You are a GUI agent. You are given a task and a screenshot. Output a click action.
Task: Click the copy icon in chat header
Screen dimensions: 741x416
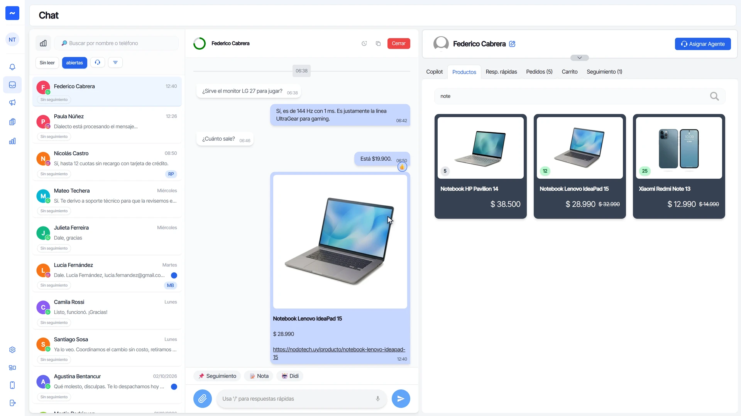tap(378, 44)
